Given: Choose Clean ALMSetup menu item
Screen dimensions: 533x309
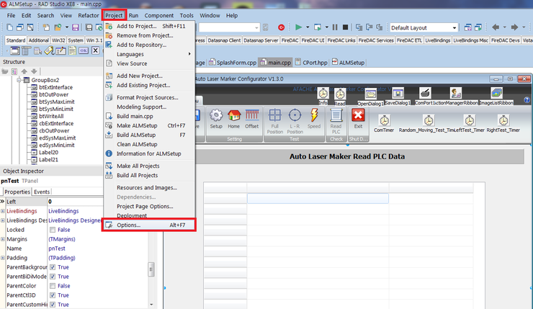Looking at the screenshot, I should [149, 144].
